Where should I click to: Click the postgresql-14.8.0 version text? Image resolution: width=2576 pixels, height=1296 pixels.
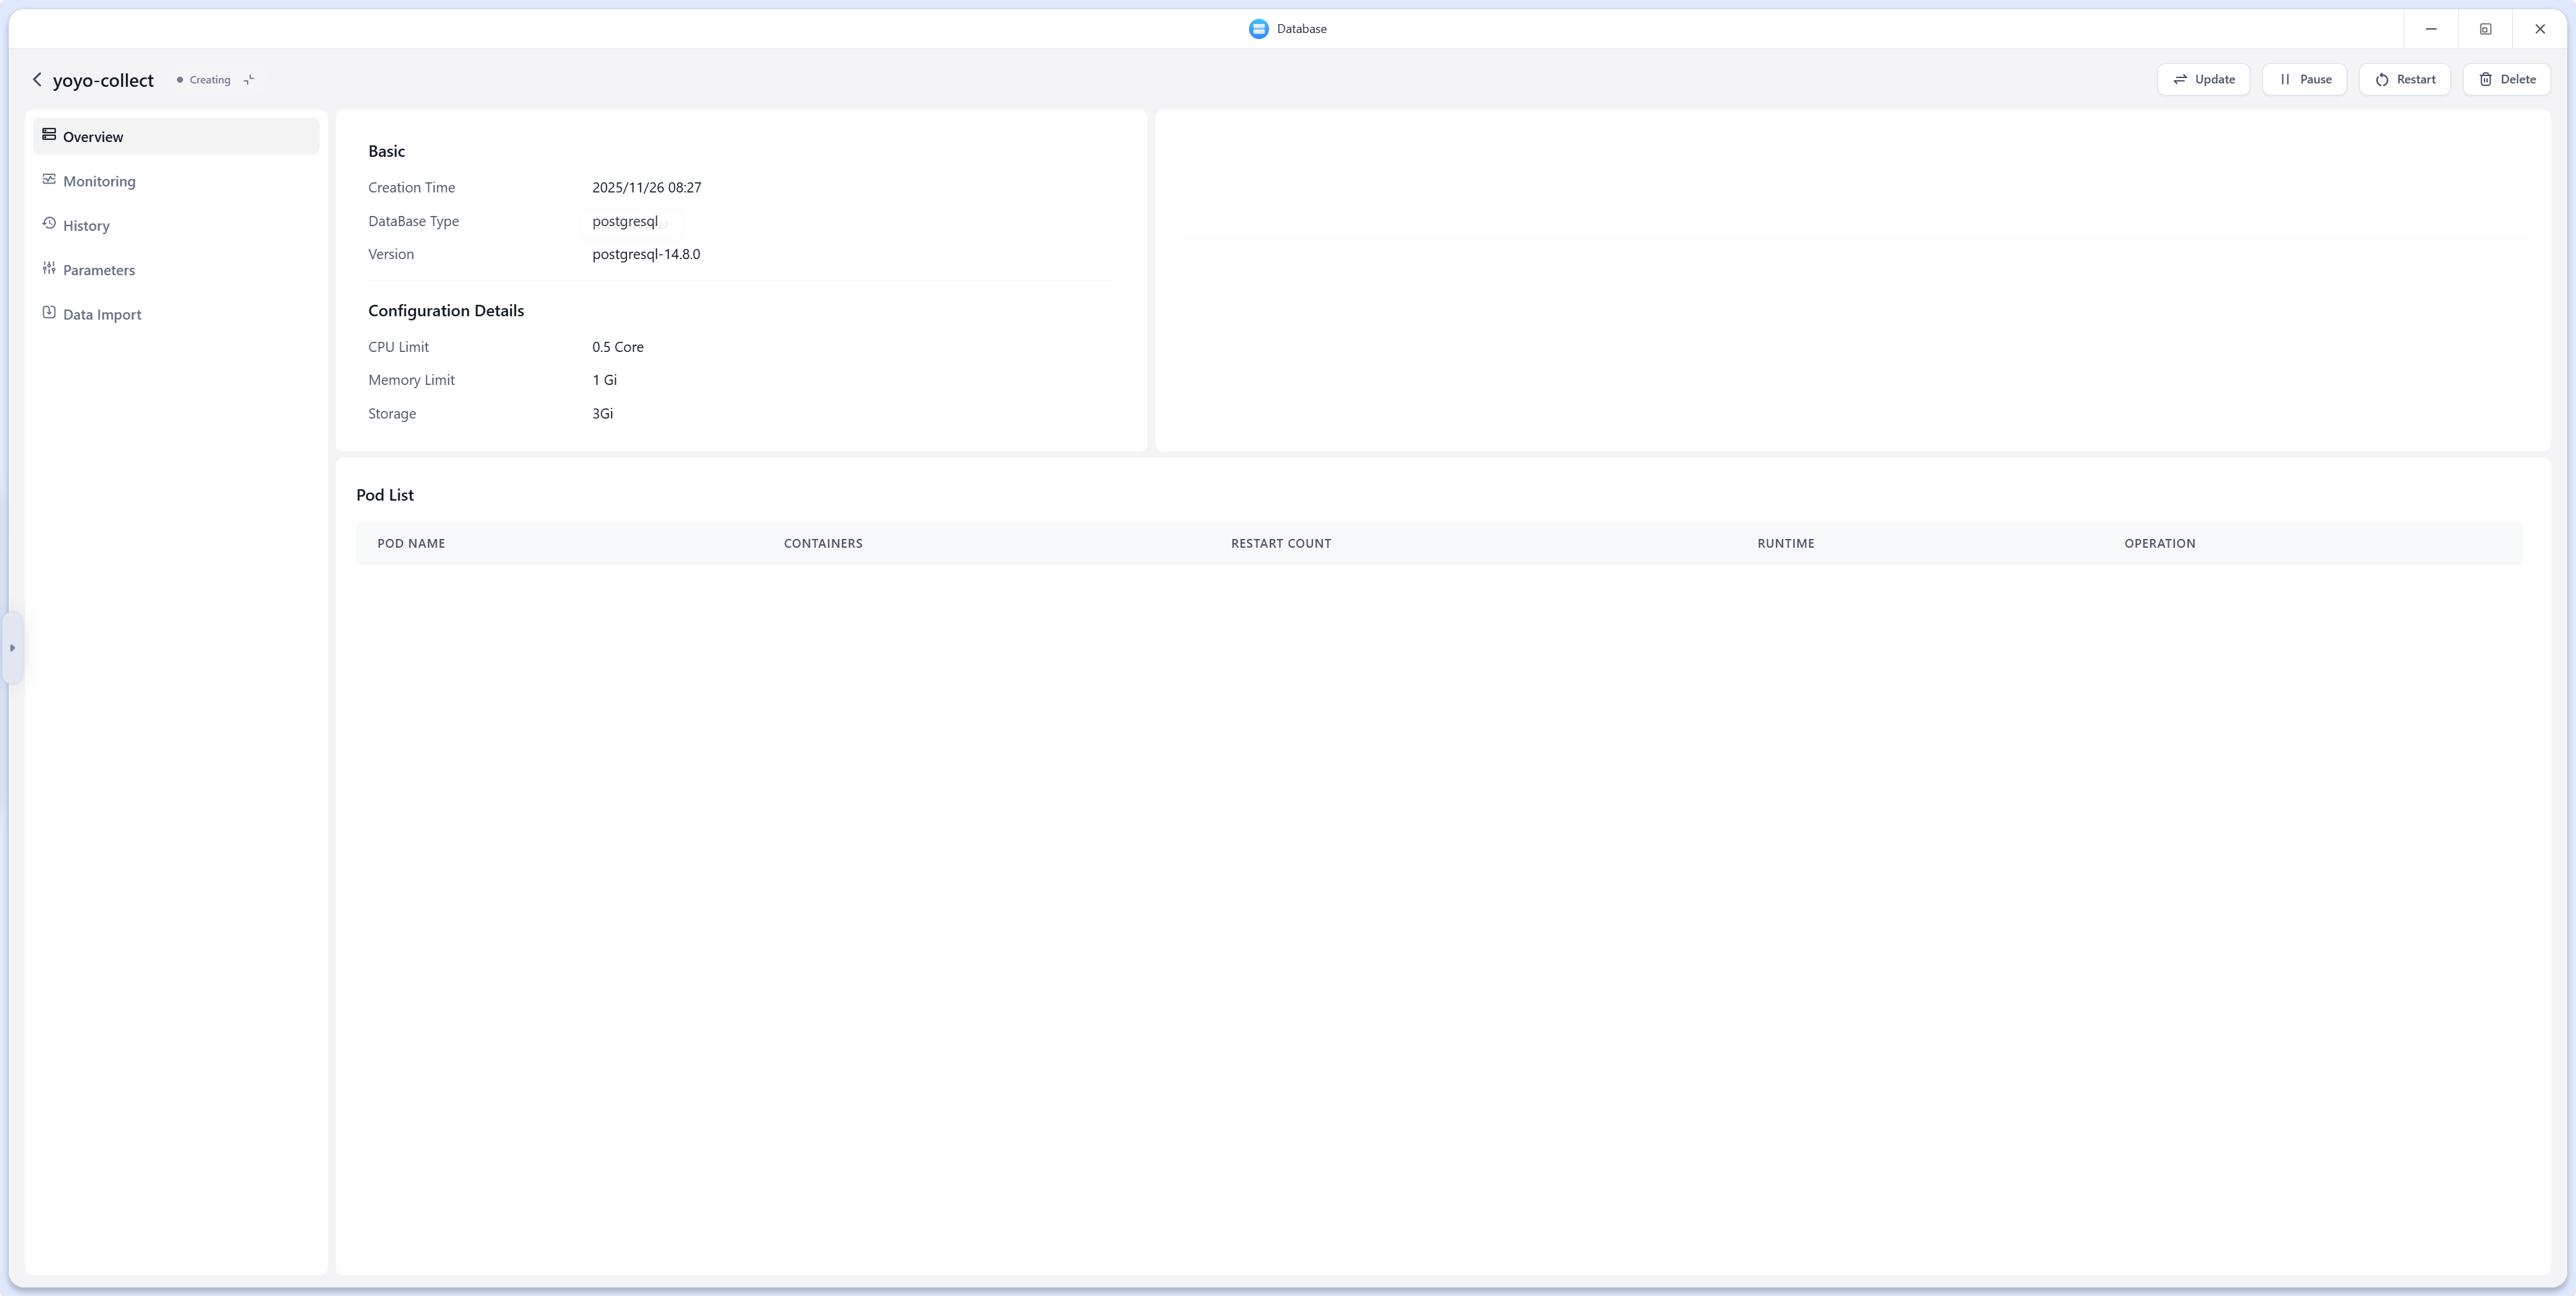pyautogui.click(x=646, y=255)
